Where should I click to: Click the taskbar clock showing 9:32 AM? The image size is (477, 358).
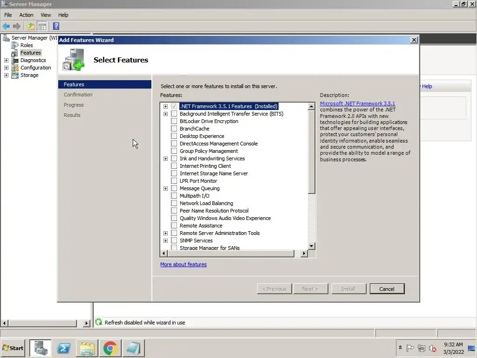pos(453,344)
